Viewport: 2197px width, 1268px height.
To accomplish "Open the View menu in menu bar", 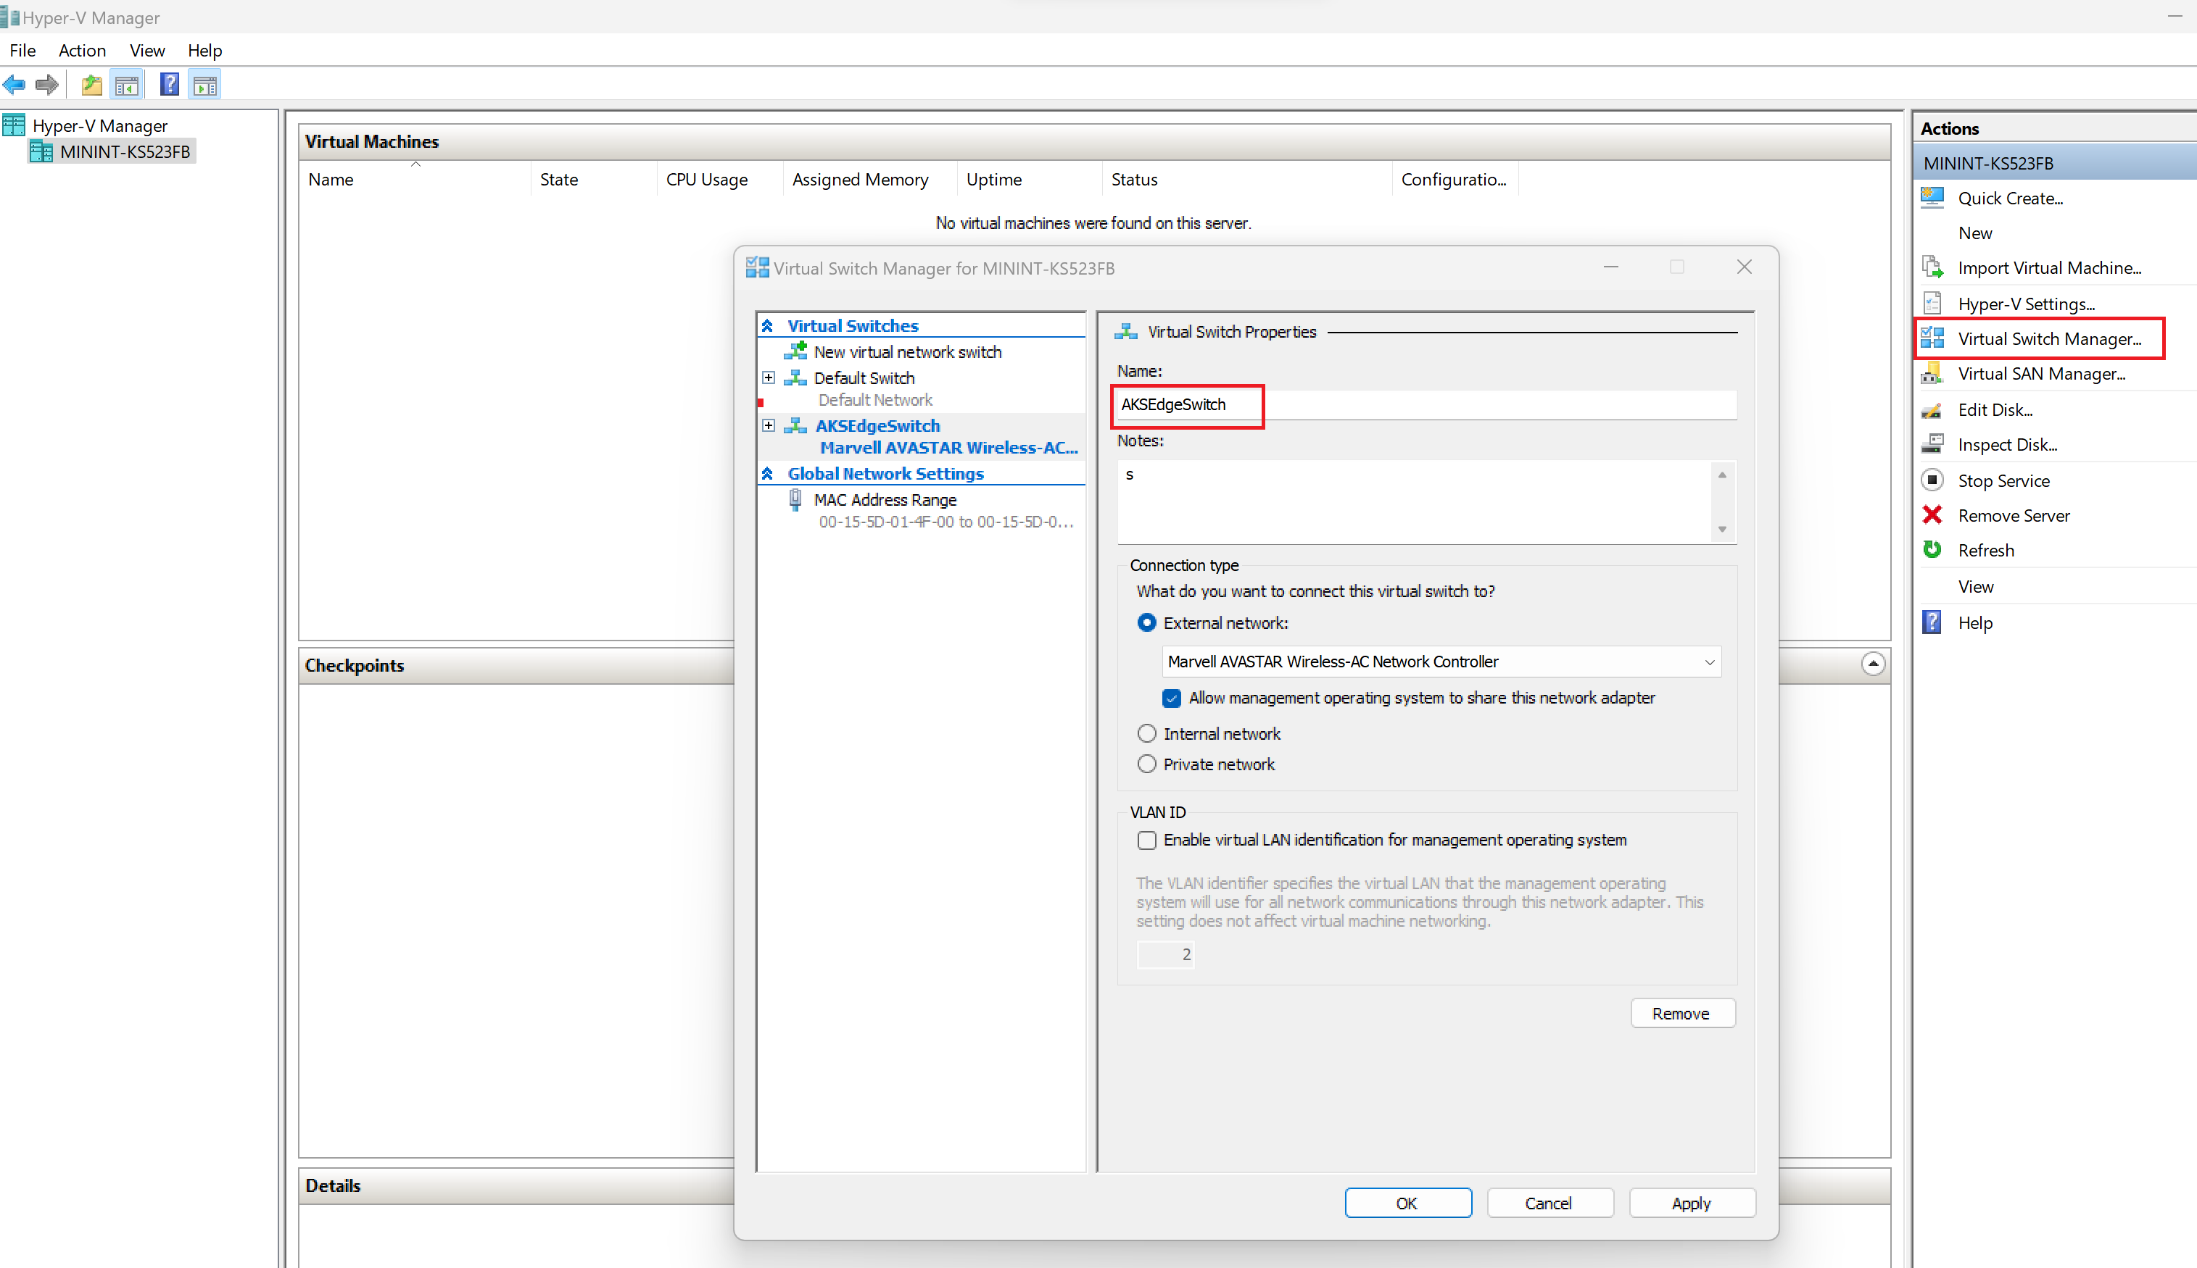I will pos(147,51).
